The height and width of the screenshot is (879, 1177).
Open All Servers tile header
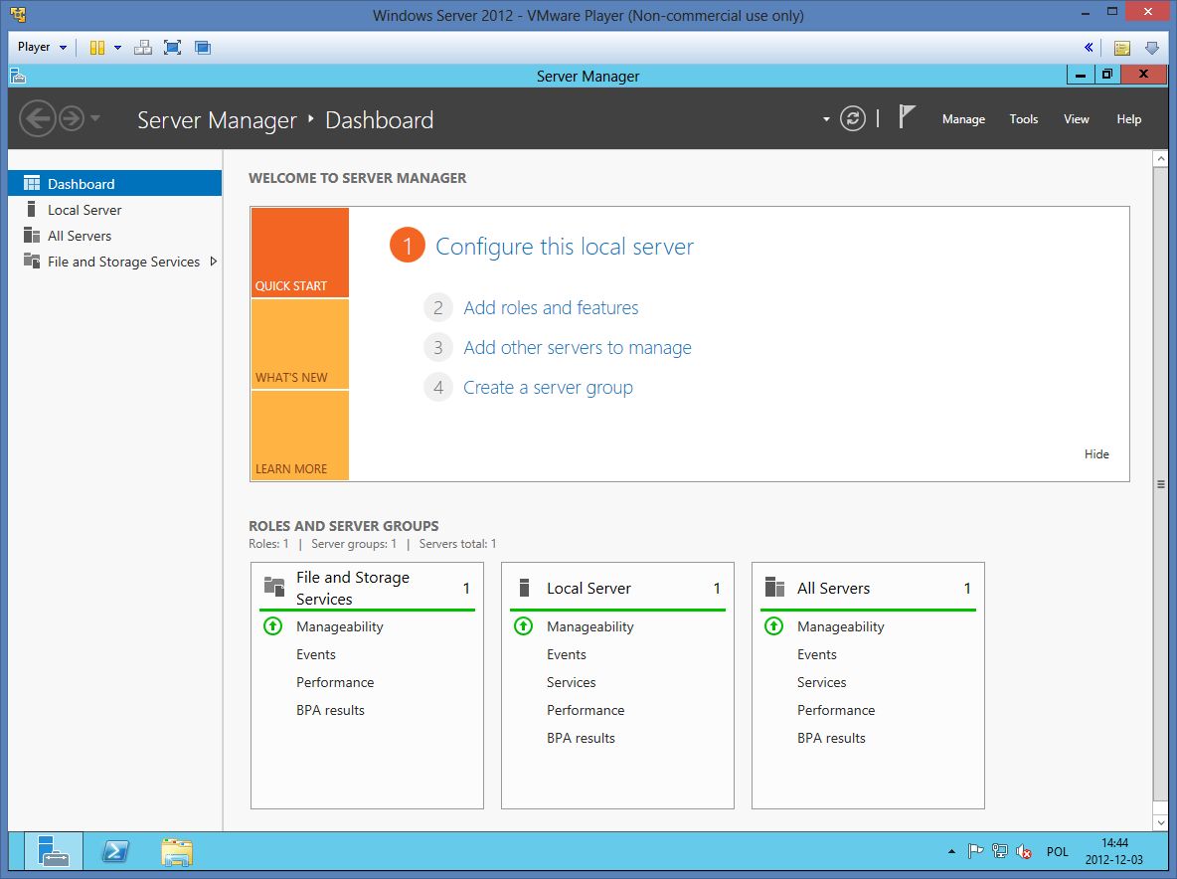click(x=868, y=588)
